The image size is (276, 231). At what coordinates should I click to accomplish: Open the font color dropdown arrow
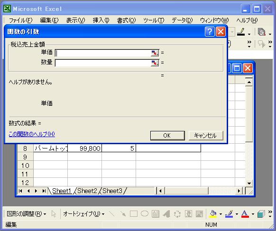coord(253,214)
